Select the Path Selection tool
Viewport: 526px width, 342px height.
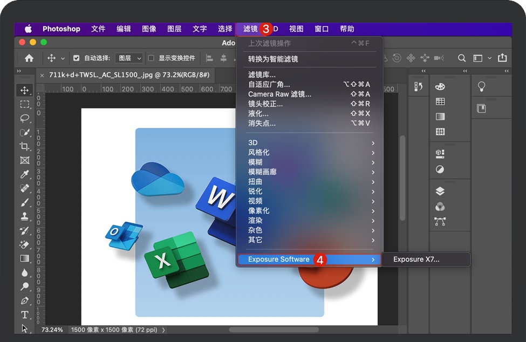(x=24, y=329)
